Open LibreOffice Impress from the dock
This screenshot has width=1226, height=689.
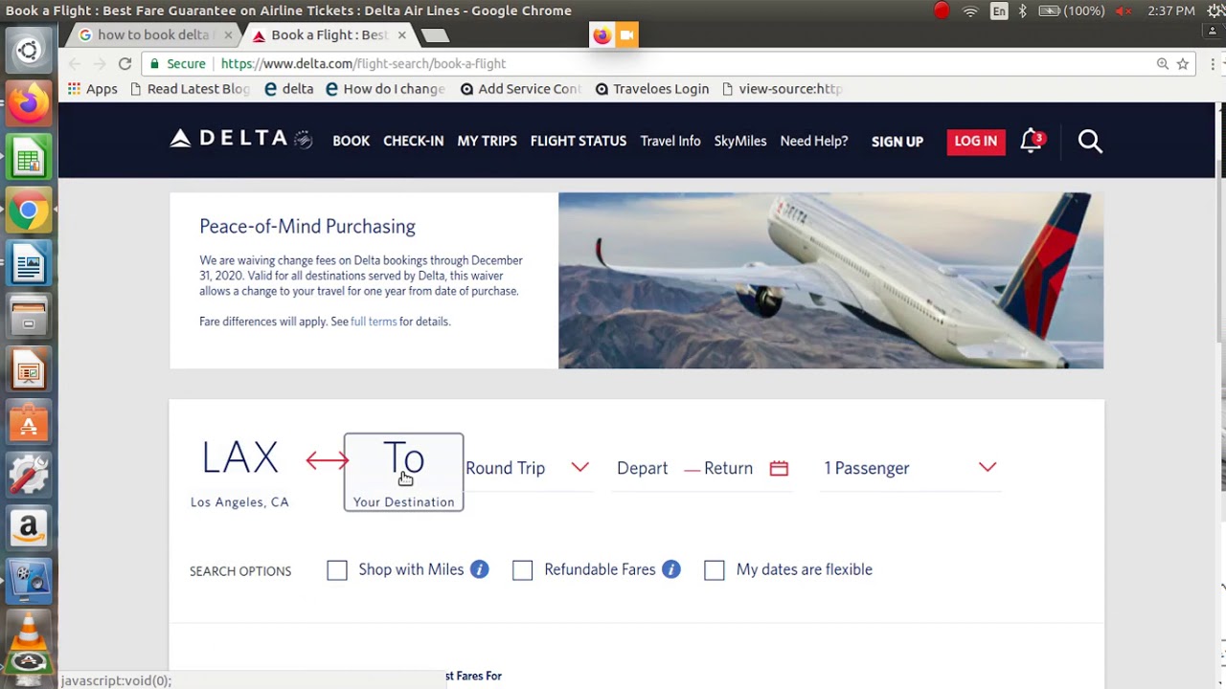tap(29, 370)
